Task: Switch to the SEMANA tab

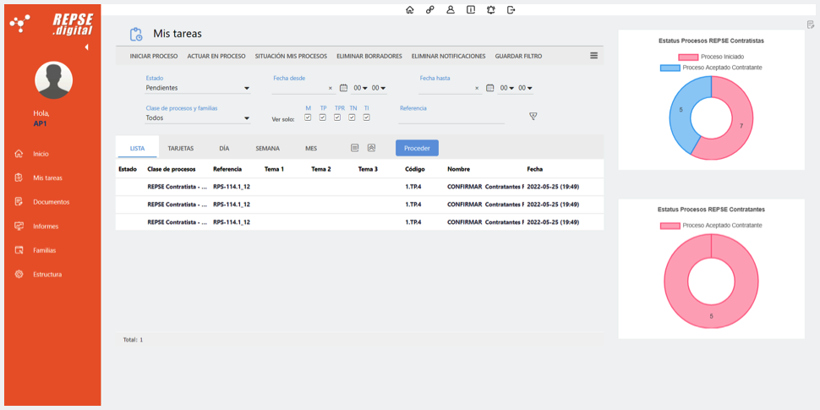Action: [267, 149]
